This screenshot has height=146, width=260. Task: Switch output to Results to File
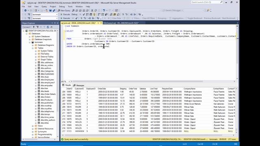point(118,15)
